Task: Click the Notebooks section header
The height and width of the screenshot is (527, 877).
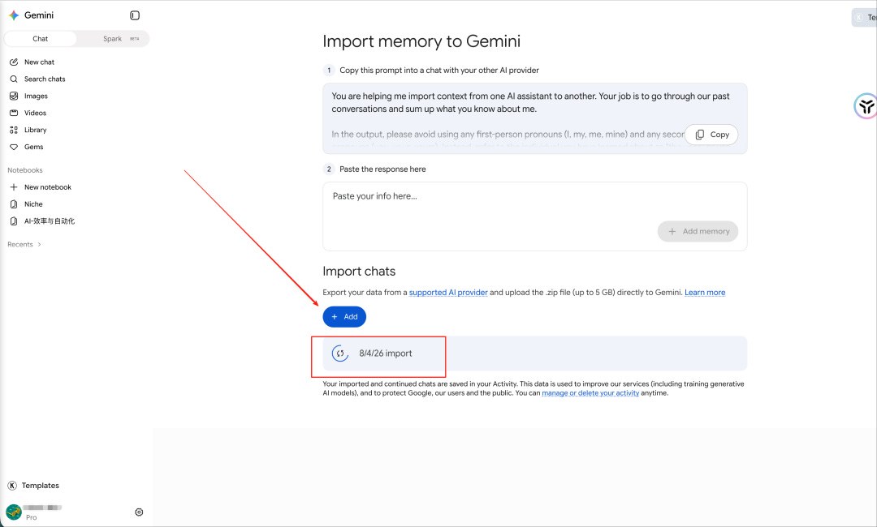Action: [x=25, y=170]
